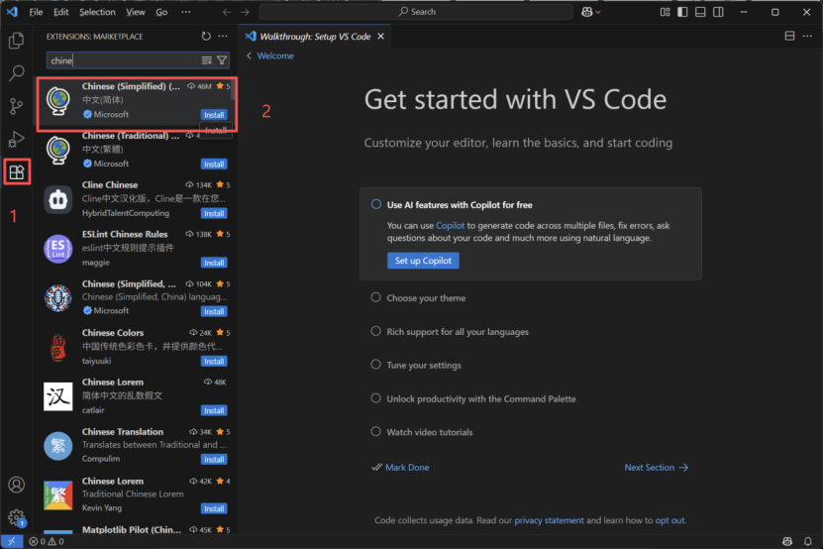Go back to Welcome page link

click(275, 55)
